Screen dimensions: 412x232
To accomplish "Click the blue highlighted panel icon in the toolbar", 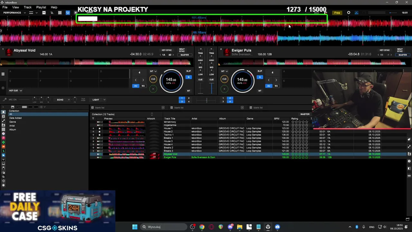I will [68, 13].
